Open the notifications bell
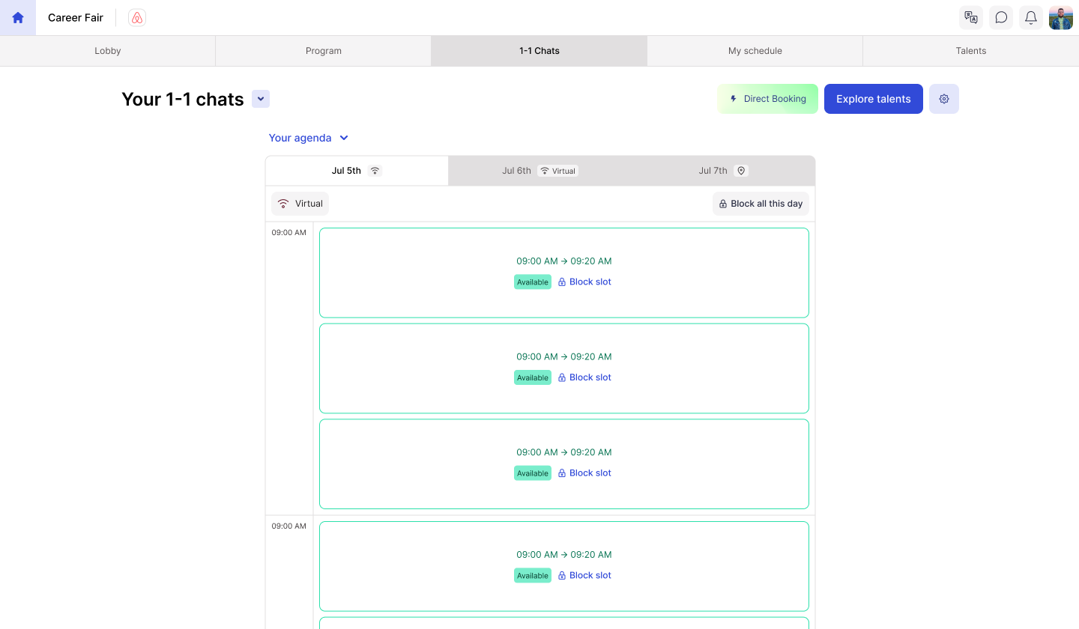1079x629 pixels. (1031, 18)
